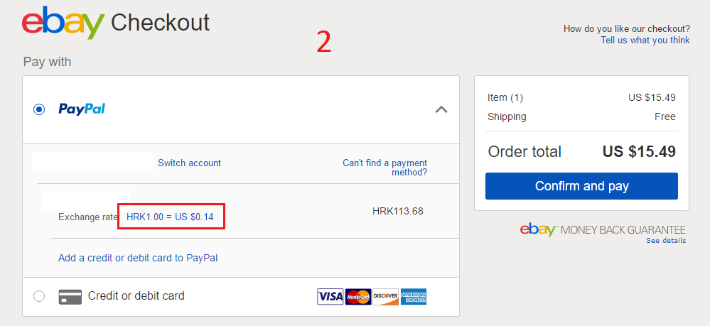710x326 pixels.
Task: Click the HRK1.00 = US $0.14 exchange rate
Action: (x=170, y=217)
